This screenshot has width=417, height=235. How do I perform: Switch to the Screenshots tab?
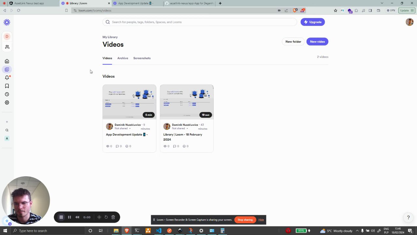[x=142, y=58]
